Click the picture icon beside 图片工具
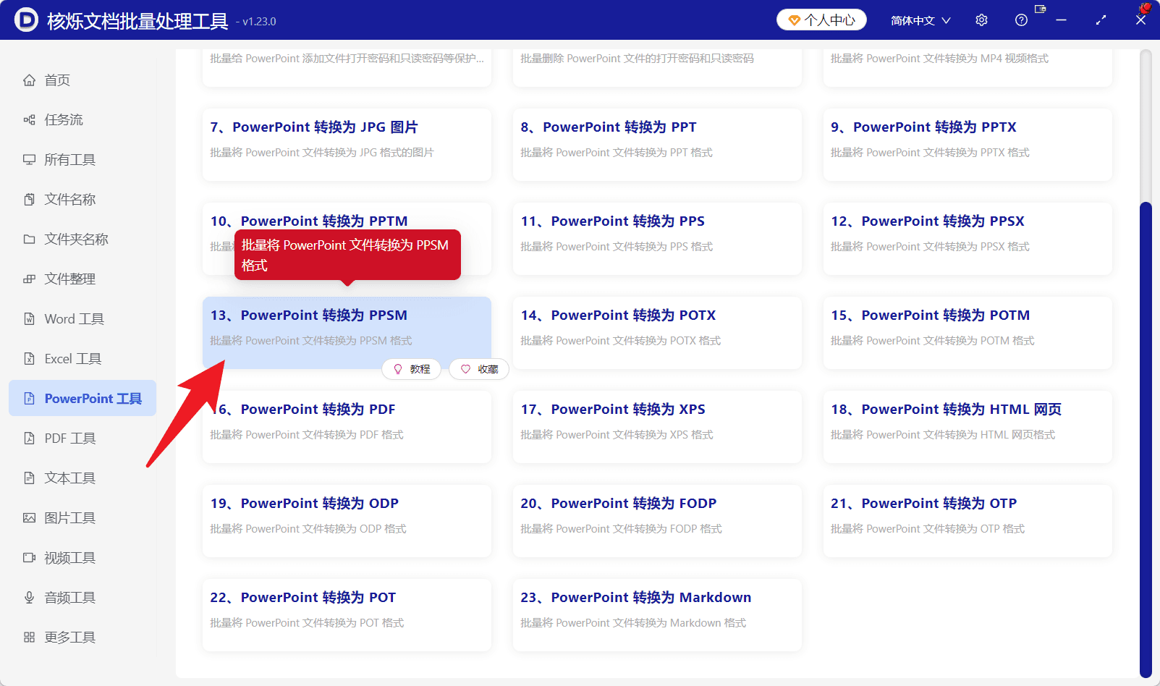The width and height of the screenshot is (1160, 686). (x=29, y=518)
